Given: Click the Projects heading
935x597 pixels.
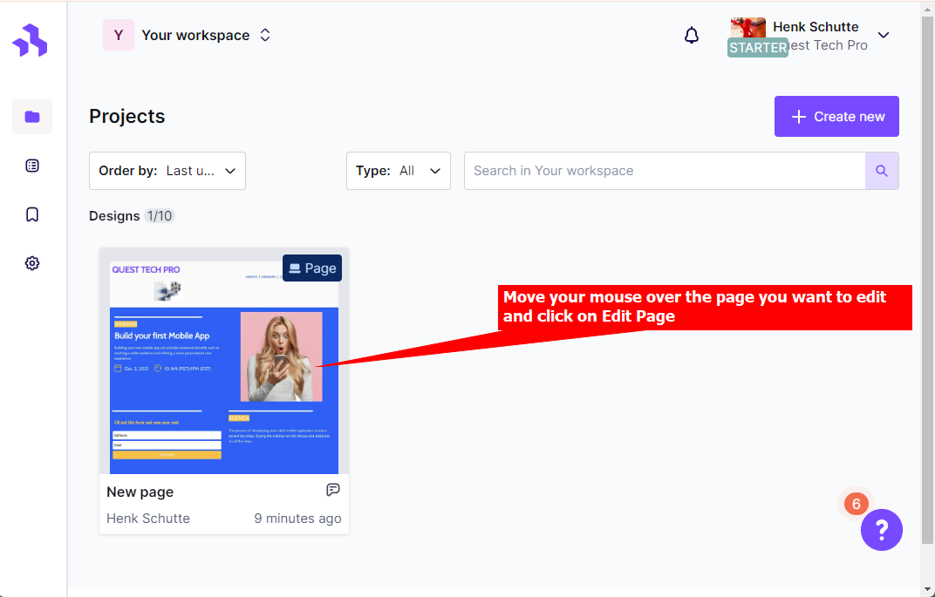Looking at the screenshot, I should pyautogui.click(x=127, y=116).
